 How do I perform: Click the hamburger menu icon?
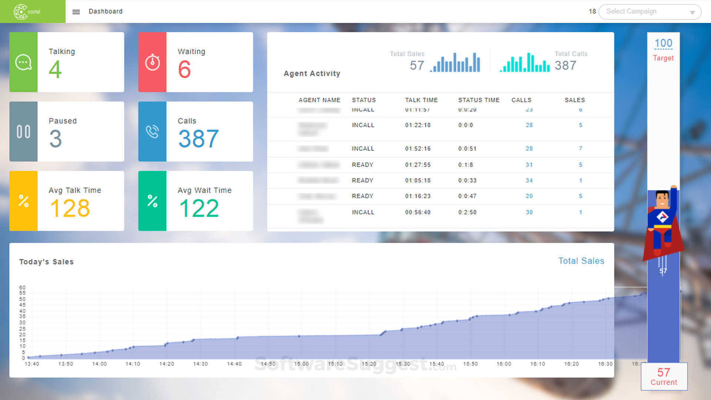[76, 12]
